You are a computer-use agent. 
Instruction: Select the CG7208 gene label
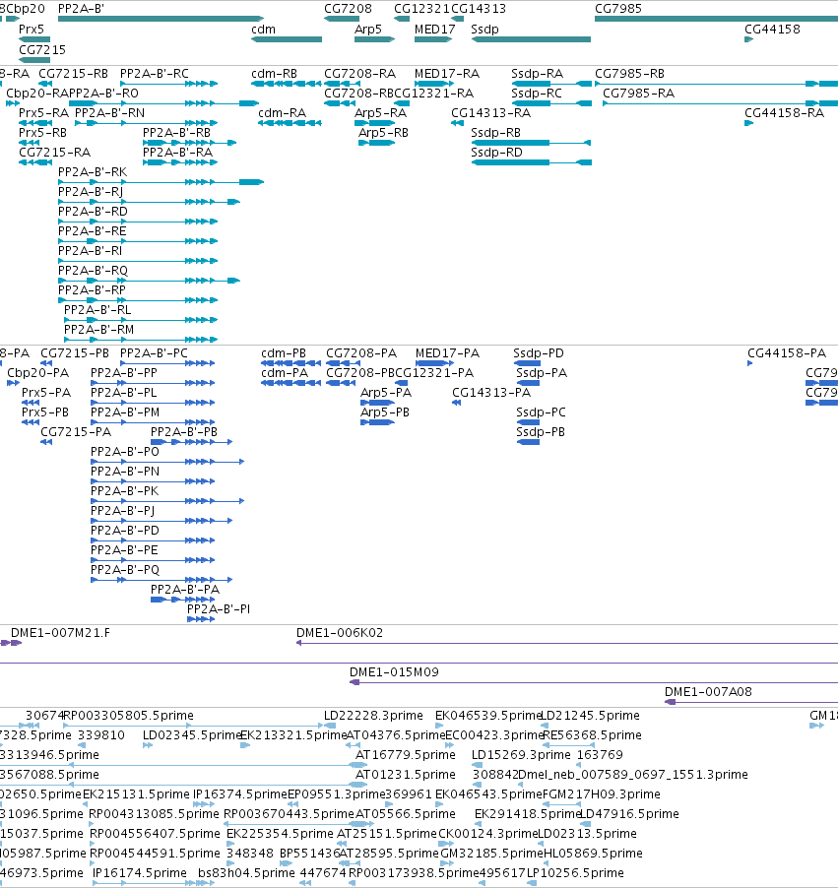click(x=348, y=9)
